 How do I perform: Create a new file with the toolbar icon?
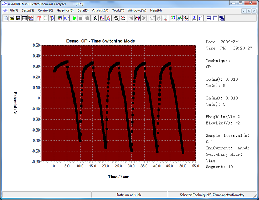[x=6, y=18]
